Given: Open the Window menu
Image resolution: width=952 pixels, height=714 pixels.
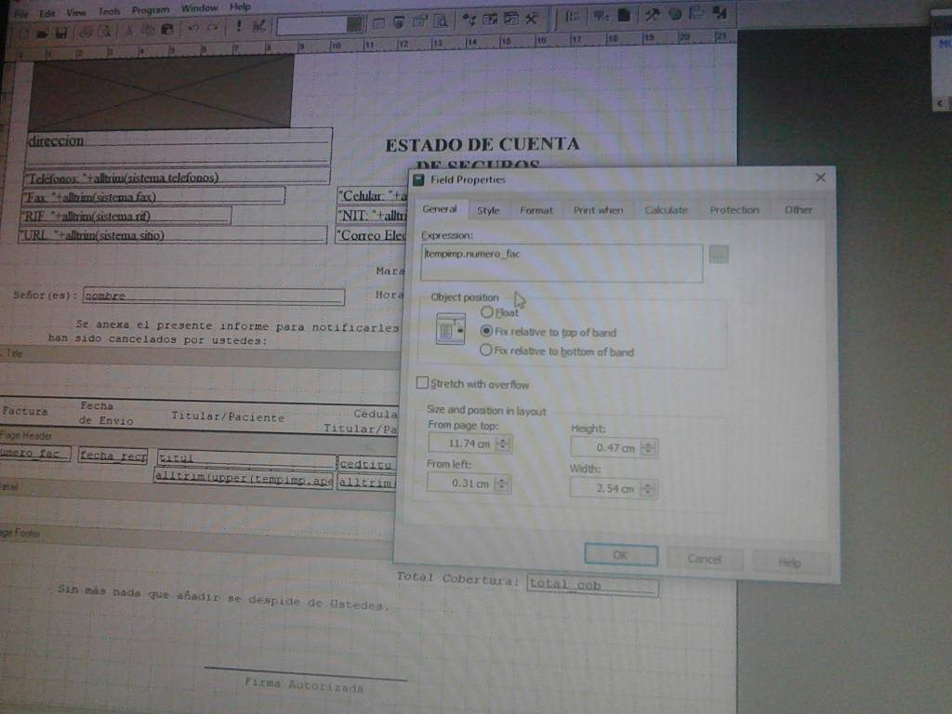Looking at the screenshot, I should click(199, 7).
